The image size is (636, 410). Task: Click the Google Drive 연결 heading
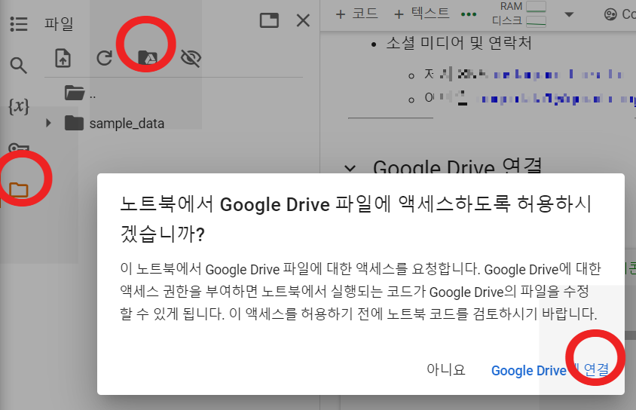point(457,167)
